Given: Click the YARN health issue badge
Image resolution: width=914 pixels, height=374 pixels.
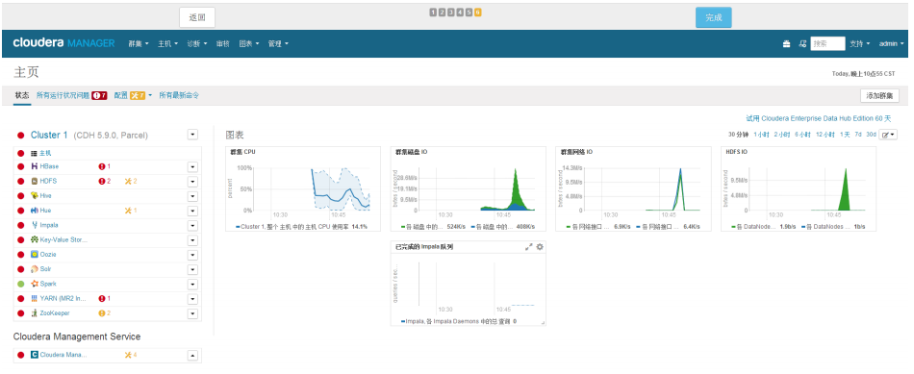Looking at the screenshot, I should point(105,298).
